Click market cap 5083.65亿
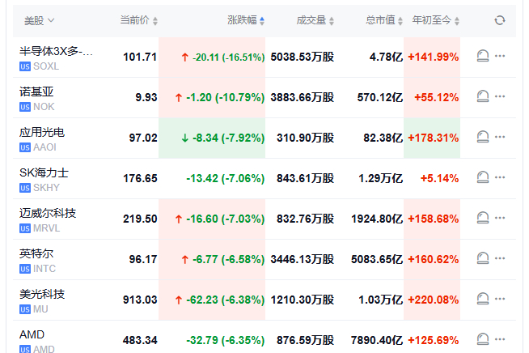Screen dimensions: 529x353 [377, 259]
